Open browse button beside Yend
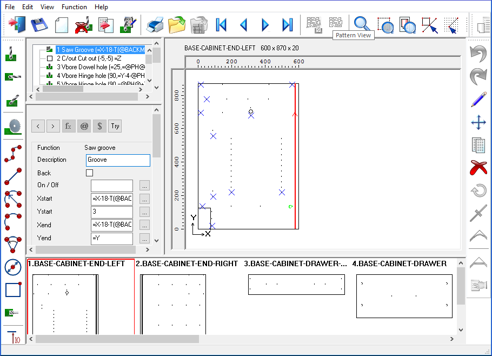The height and width of the screenshot is (356, 492). click(x=144, y=238)
